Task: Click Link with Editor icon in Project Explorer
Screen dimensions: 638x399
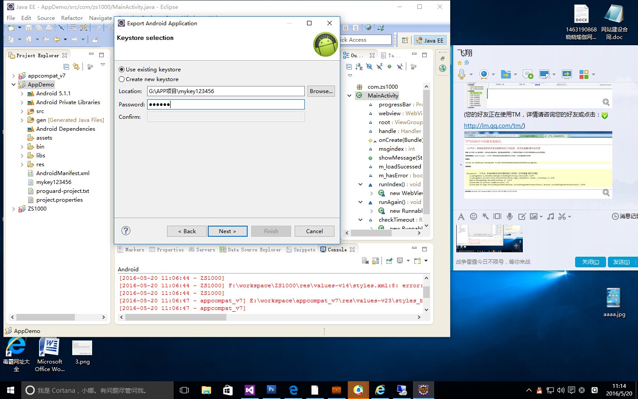Action: (76, 66)
